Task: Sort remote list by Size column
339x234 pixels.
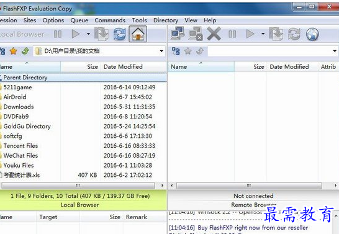Action: [x=251, y=67]
